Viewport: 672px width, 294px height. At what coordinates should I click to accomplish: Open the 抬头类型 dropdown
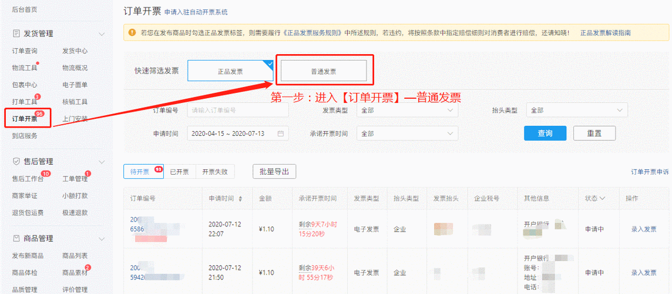click(x=577, y=111)
